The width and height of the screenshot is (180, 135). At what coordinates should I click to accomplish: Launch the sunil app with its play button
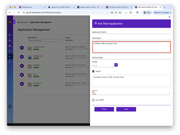(x=22, y=75)
